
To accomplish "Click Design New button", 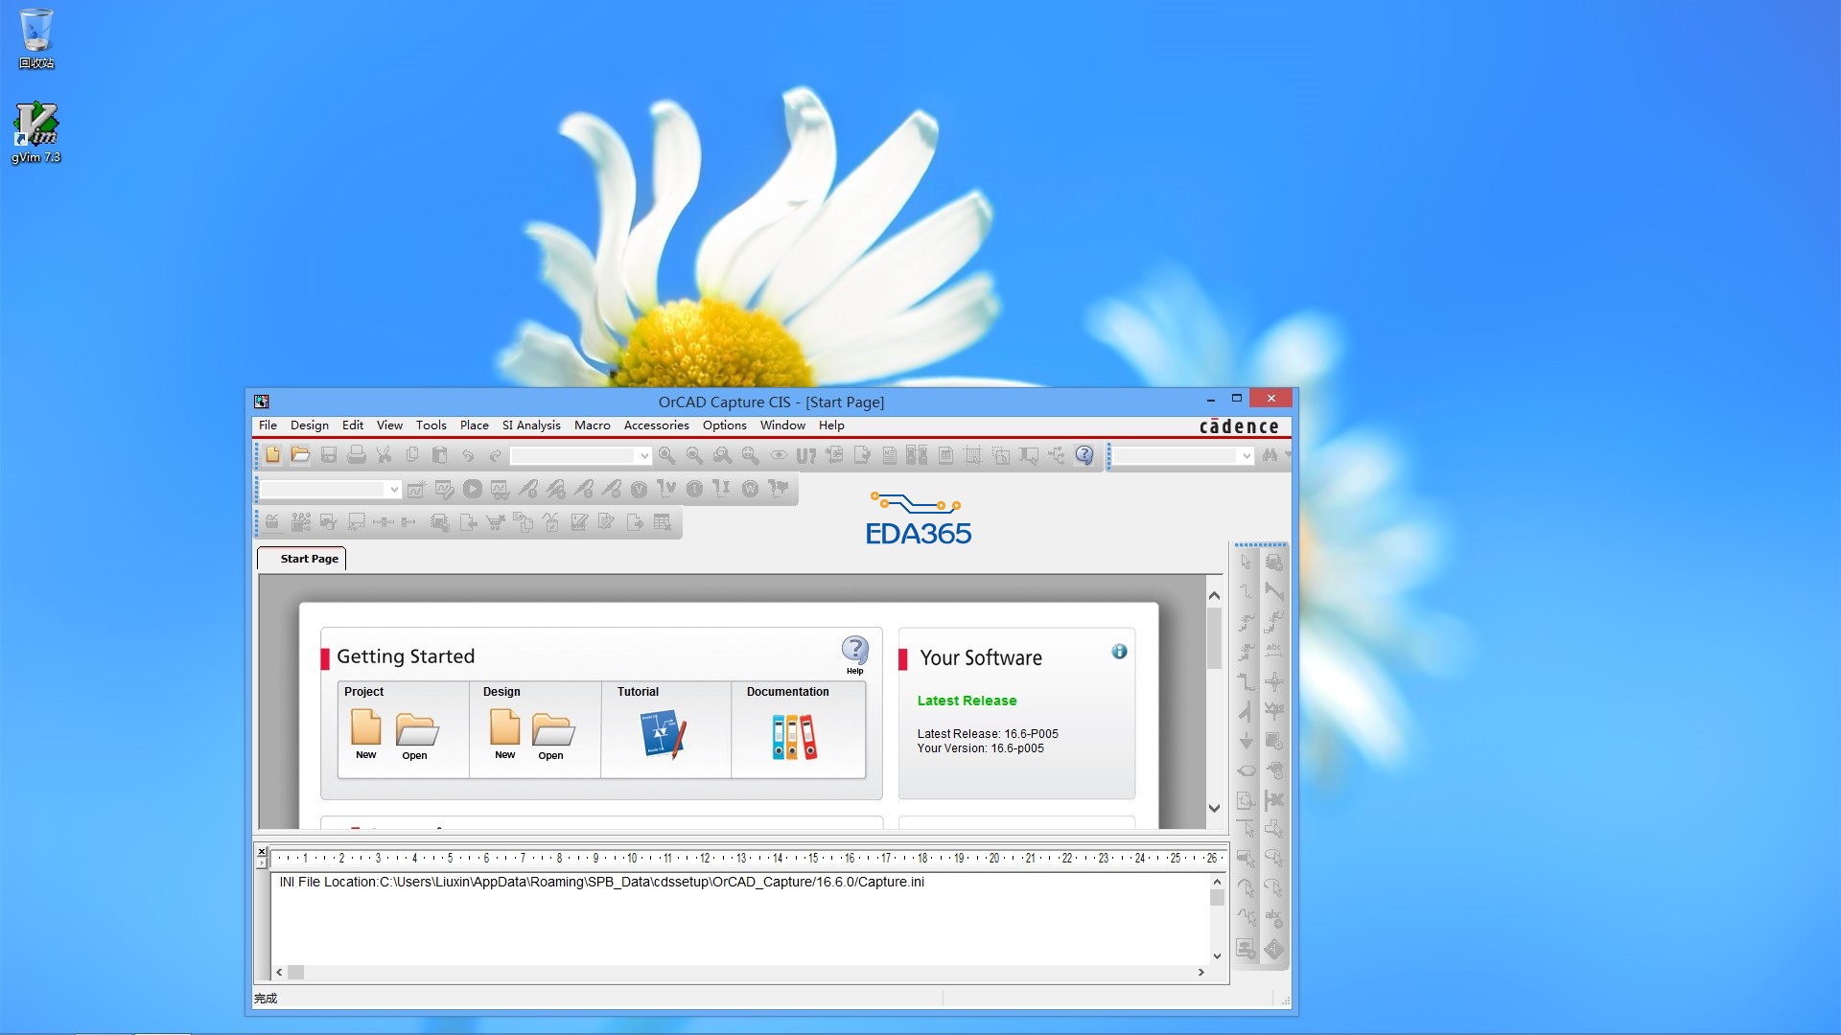I will tap(504, 734).
